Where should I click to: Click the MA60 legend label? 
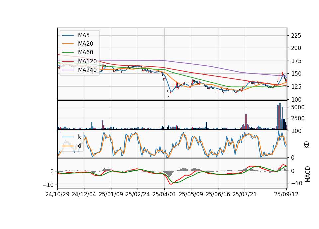[x=86, y=53]
